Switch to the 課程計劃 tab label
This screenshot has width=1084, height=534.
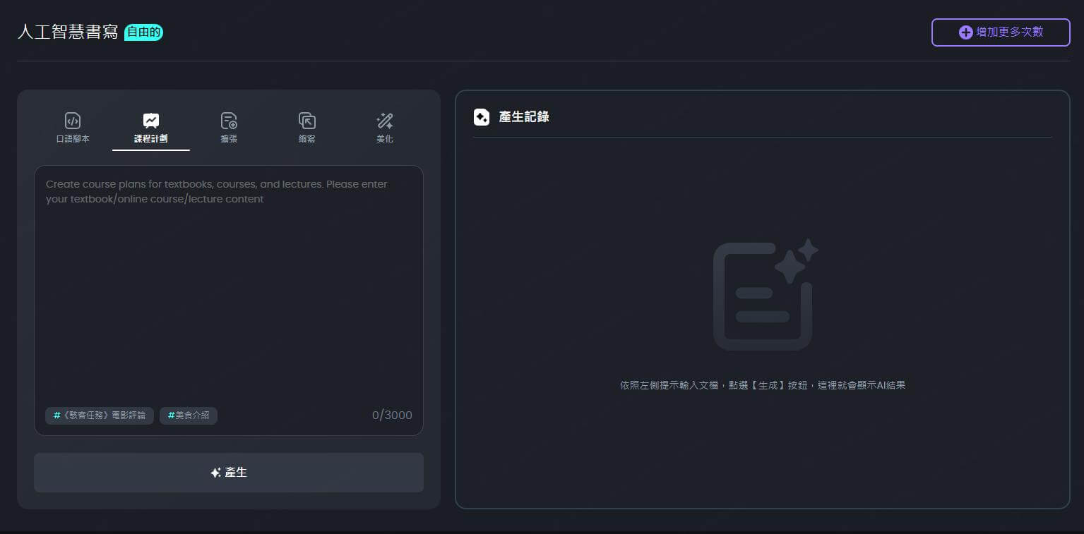pyautogui.click(x=151, y=139)
